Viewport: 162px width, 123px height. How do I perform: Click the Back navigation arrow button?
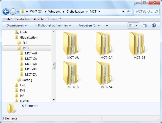[x=6, y=12]
